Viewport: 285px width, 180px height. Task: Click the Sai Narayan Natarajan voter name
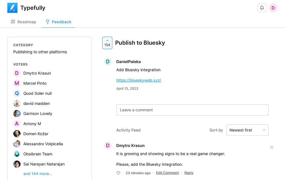44,164
